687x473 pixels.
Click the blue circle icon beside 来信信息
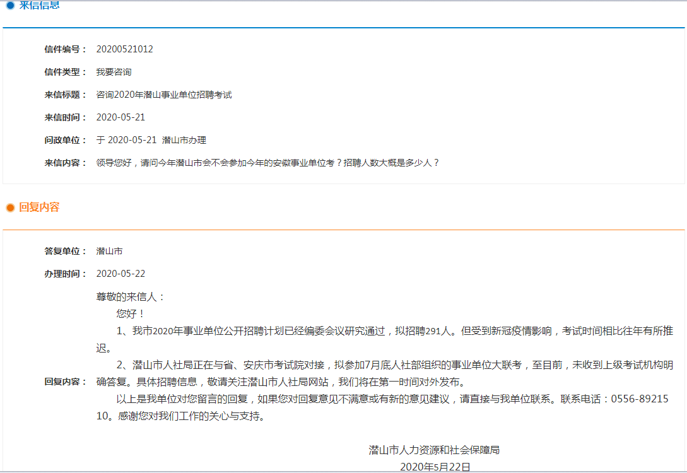[x=10, y=6]
